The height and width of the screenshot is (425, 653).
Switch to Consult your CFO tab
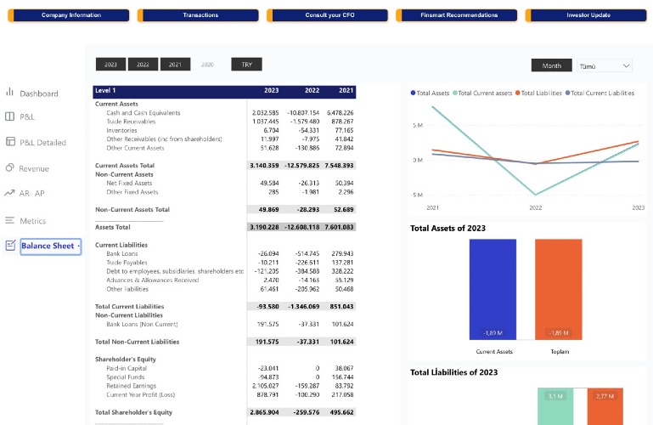pyautogui.click(x=327, y=15)
